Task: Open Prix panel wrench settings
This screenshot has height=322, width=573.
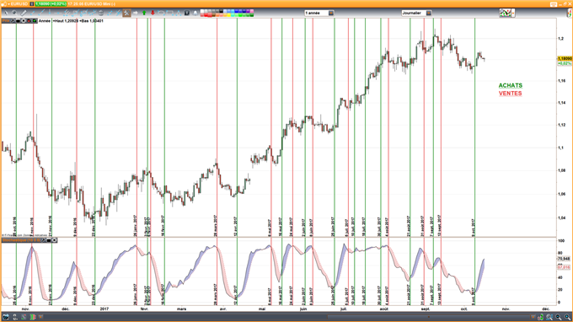Action: point(13,21)
